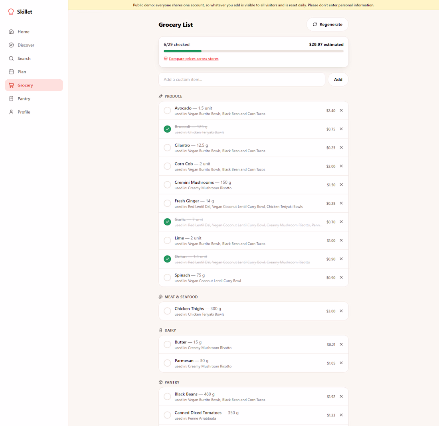Open the Profile page

tap(34, 112)
